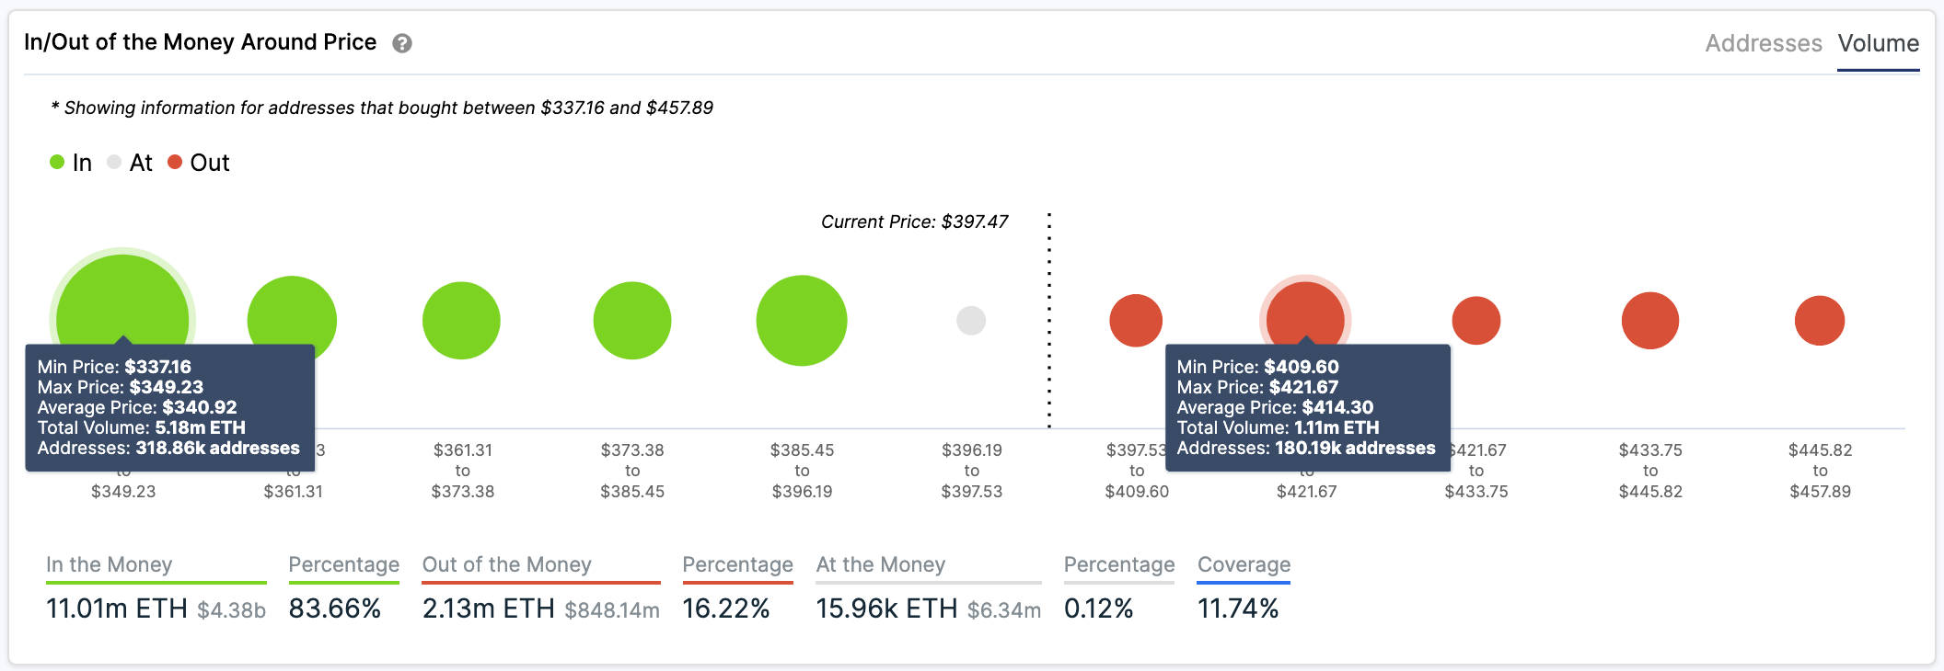Toggle the green In legend item
Screen dimensions: 1944x671
[x=71, y=163]
